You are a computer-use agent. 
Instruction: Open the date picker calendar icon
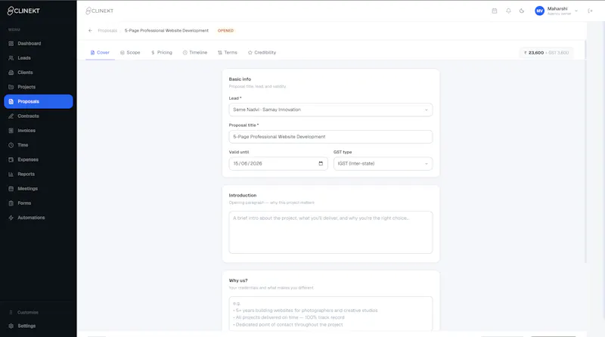(x=321, y=163)
